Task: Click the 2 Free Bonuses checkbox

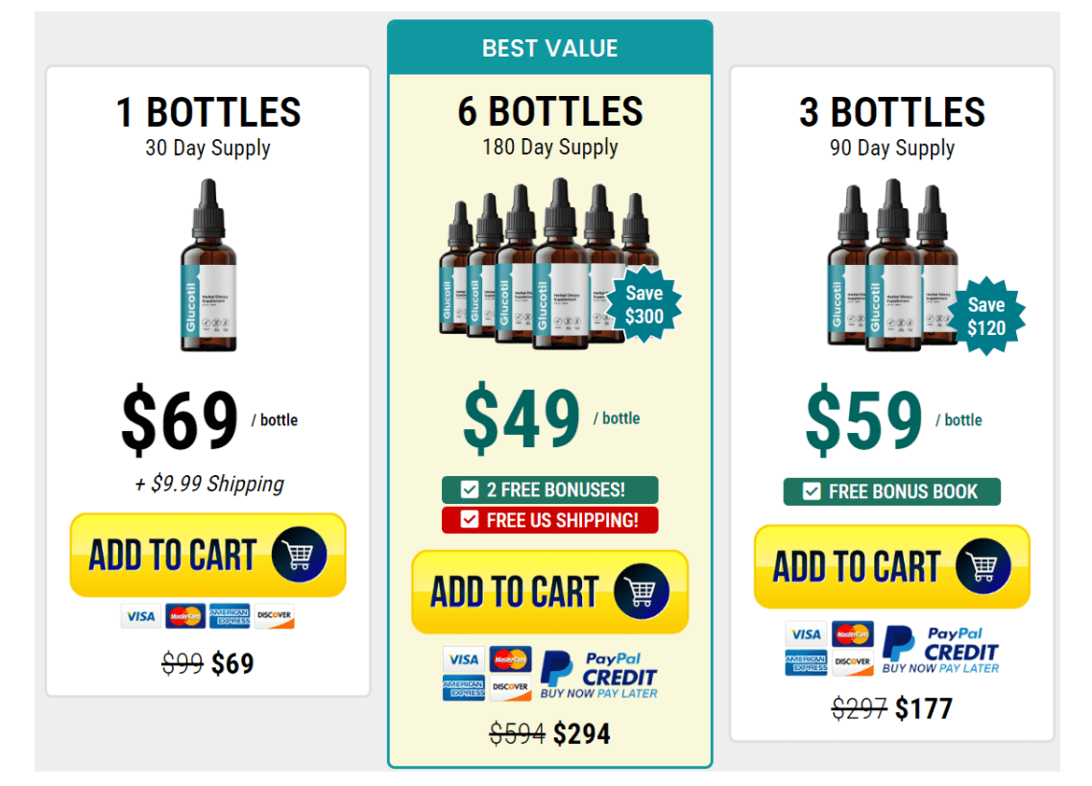Action: tap(470, 490)
